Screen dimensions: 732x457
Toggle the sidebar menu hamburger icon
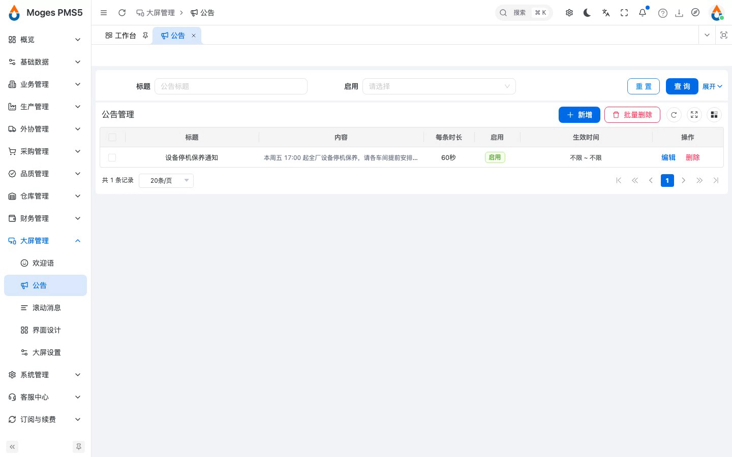(104, 13)
